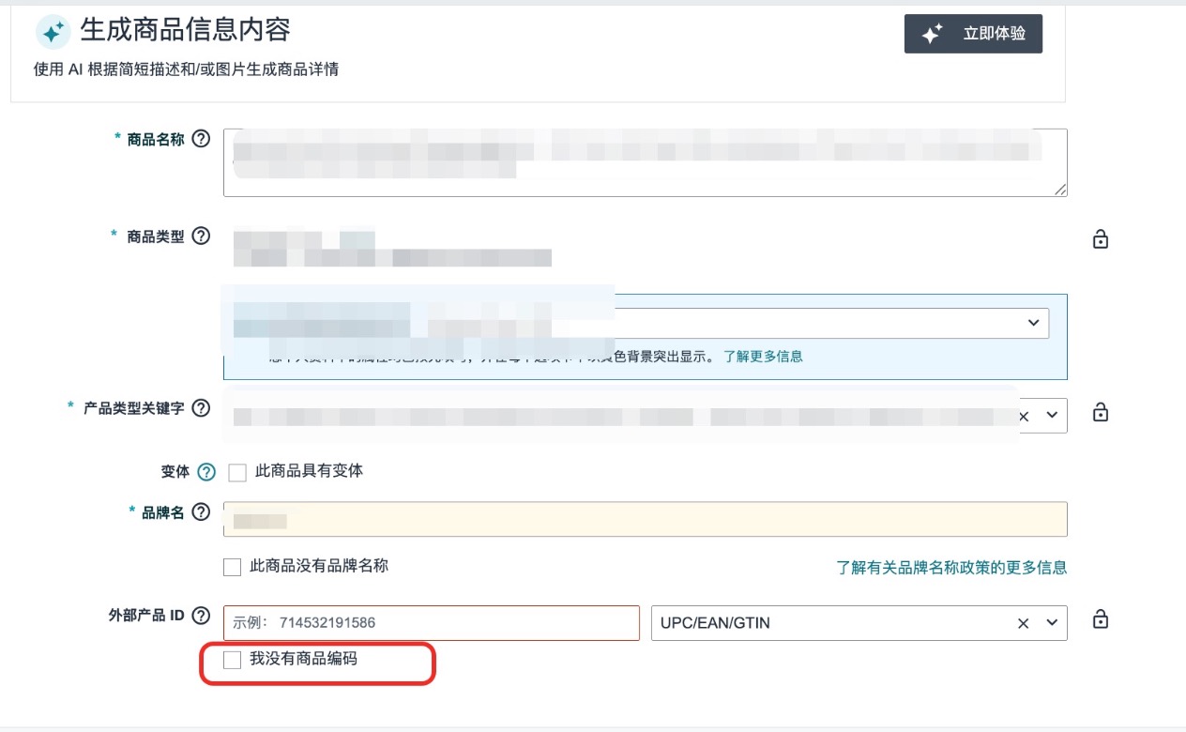This screenshot has width=1186, height=732.
Task: Toggle the lock icon beside 产品类型关键字
Action: pos(1101,413)
